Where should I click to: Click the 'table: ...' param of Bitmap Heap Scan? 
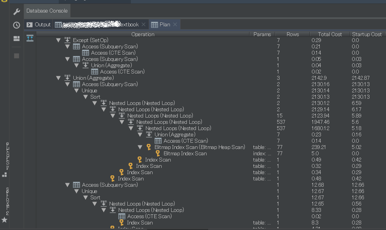coord(262,147)
